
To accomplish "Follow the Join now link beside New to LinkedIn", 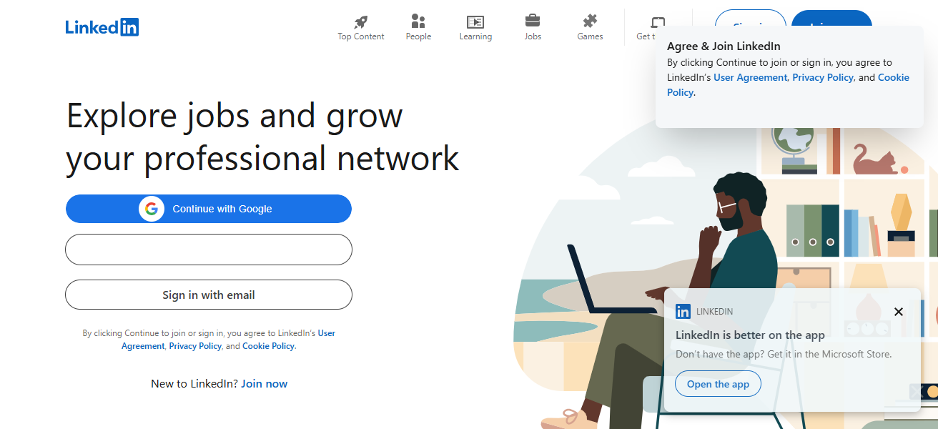I will [264, 384].
